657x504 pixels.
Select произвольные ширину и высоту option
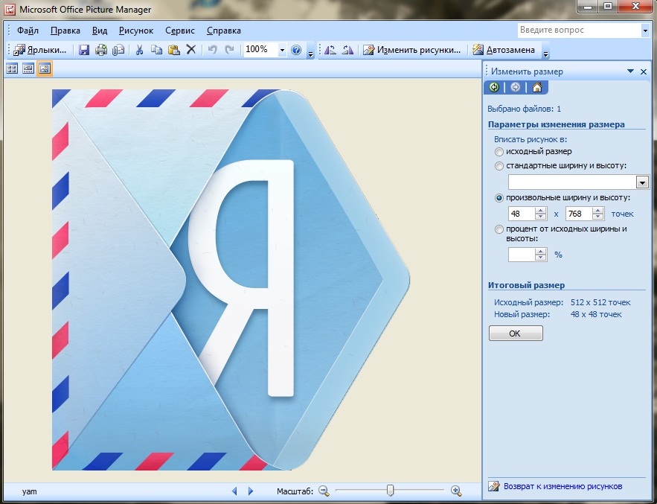click(499, 198)
